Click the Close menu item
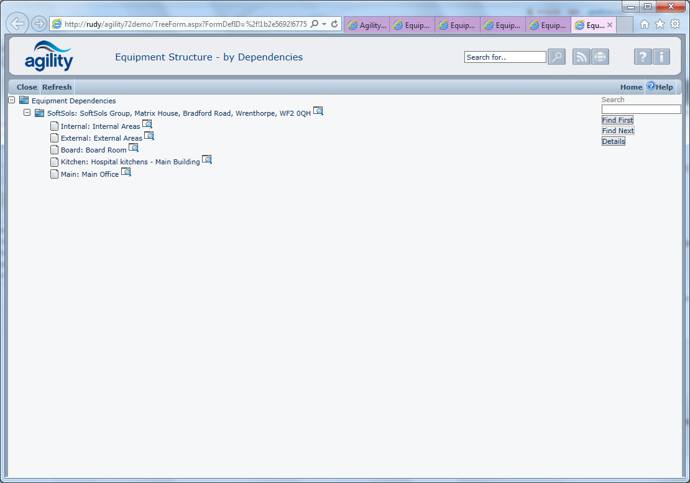 27,87
